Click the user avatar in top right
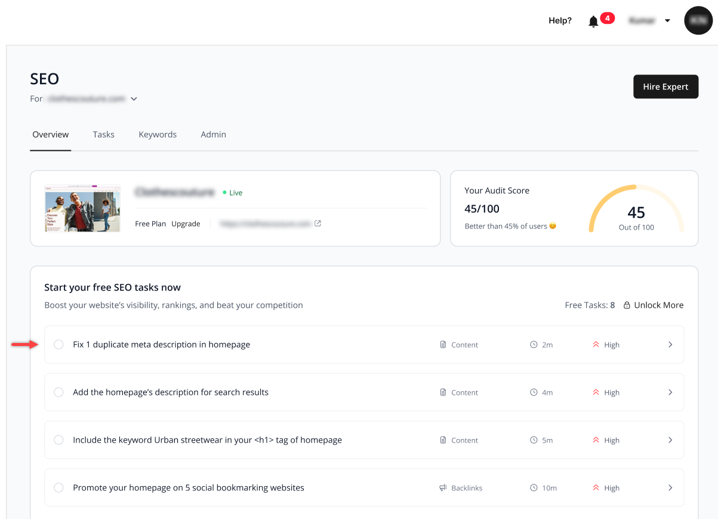 [698, 20]
